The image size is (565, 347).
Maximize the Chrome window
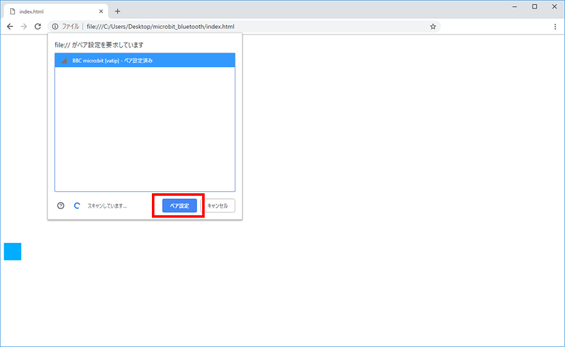[534, 6]
